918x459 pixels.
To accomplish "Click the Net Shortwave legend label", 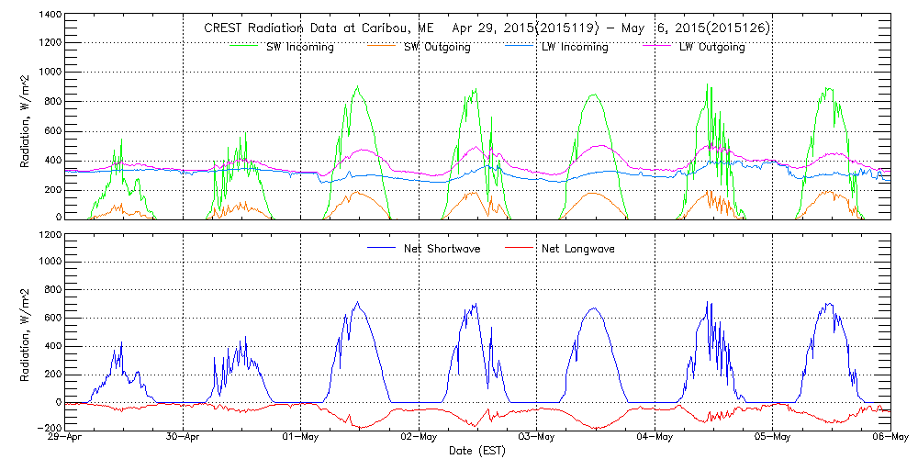I will coord(442,249).
